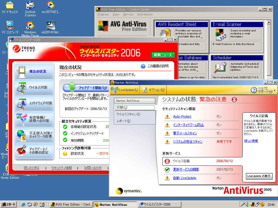Click フィッシング設定状況 yellow warning icon

(65, 153)
